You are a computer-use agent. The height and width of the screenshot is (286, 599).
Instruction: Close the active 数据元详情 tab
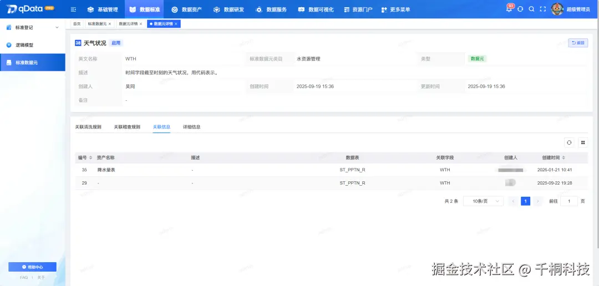coord(176,24)
